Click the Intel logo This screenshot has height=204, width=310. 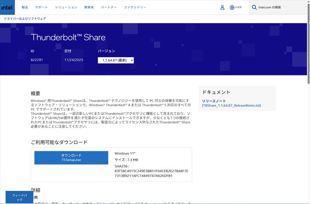[x=7, y=7]
